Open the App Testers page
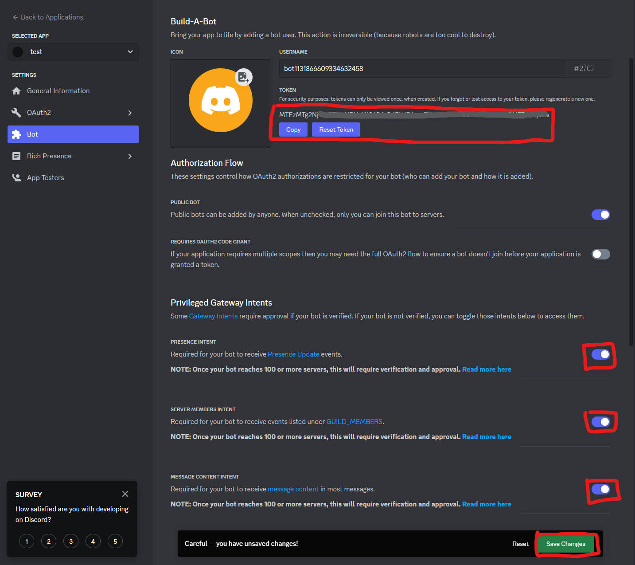Screen dimensions: 635x565 [x=73, y=178]
